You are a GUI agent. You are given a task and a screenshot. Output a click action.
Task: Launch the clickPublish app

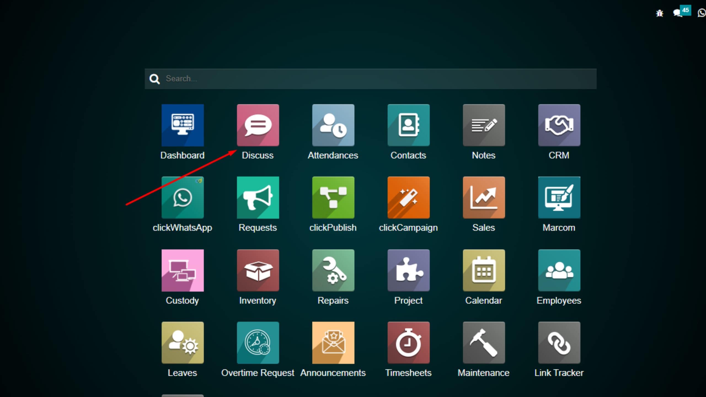click(333, 198)
